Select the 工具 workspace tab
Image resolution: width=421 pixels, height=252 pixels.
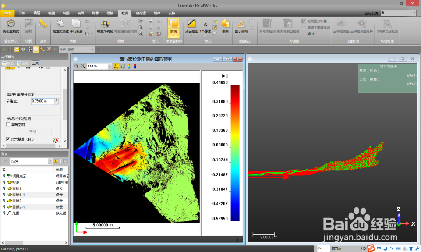tap(36, 63)
